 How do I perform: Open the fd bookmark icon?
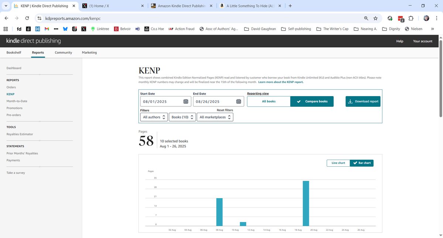coord(19,28)
